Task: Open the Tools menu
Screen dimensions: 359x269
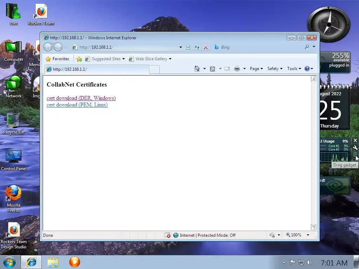Action: pyautogui.click(x=294, y=69)
